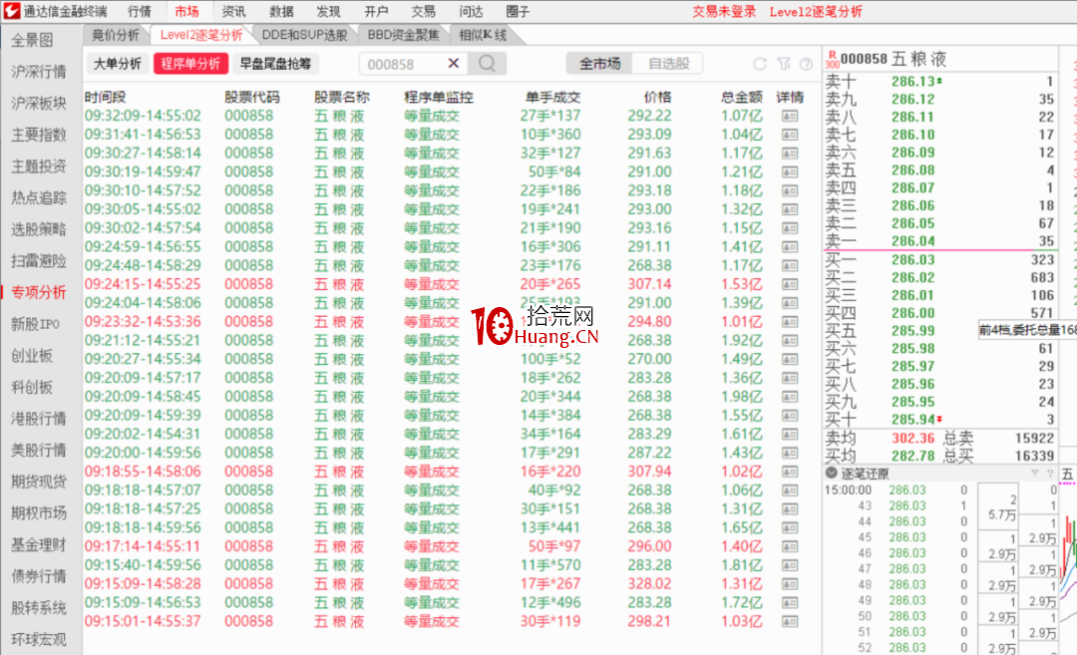
Task: Sort by the 时间段 column header
Action: tap(106, 98)
